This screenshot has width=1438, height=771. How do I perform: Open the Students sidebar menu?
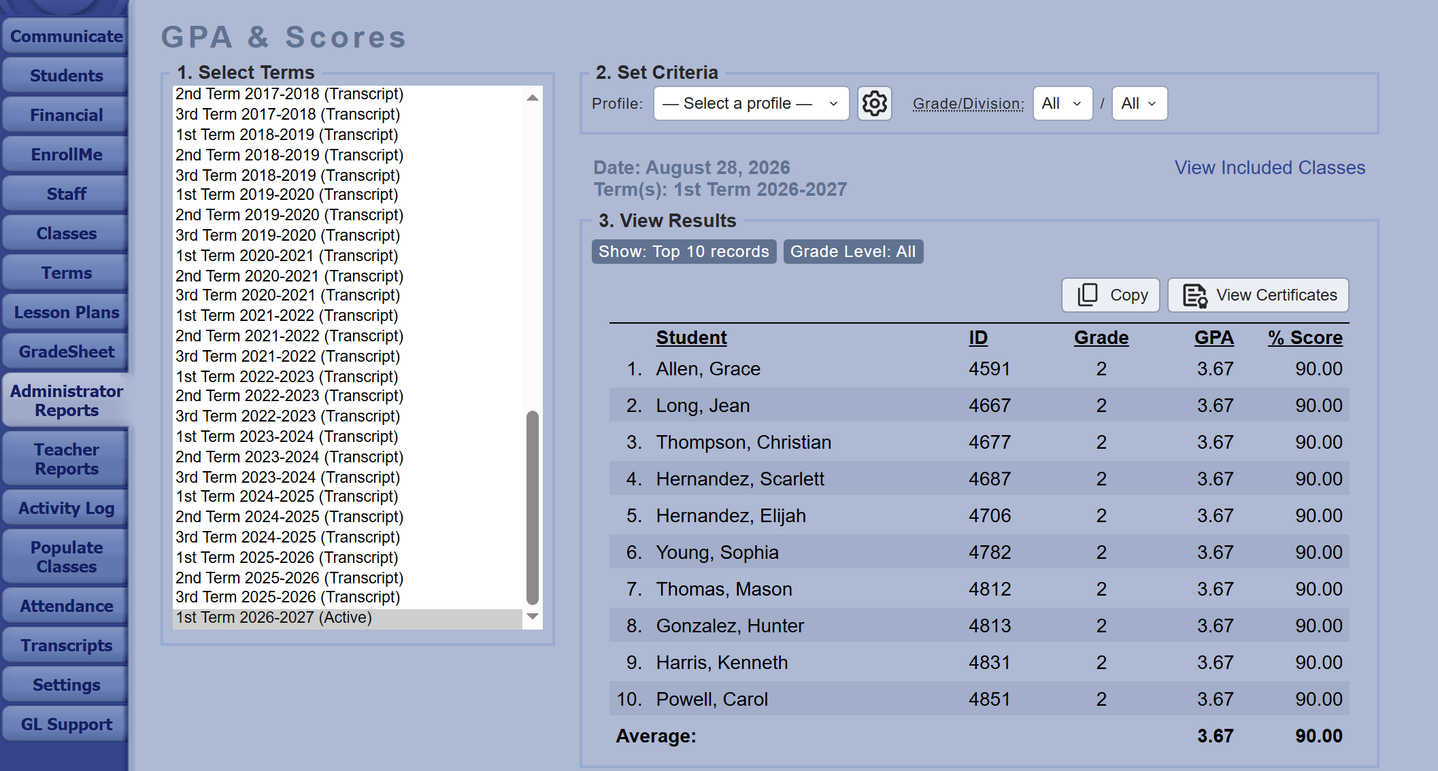coord(66,76)
